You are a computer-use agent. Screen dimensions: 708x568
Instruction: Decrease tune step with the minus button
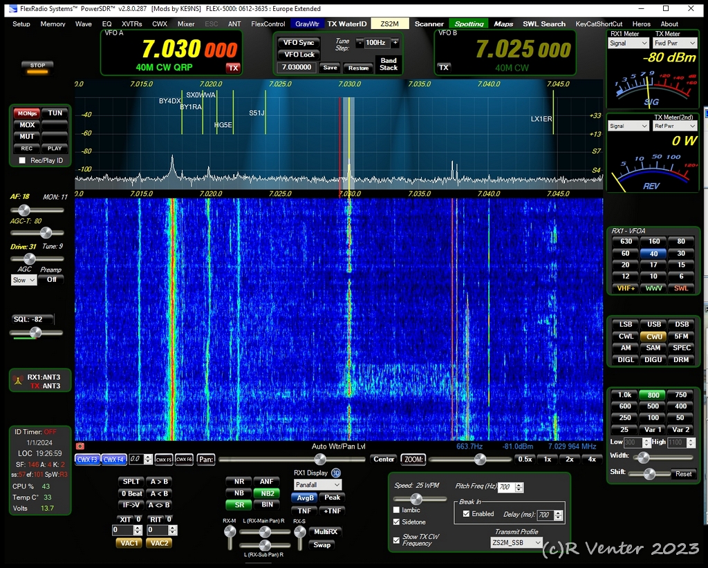tap(360, 42)
